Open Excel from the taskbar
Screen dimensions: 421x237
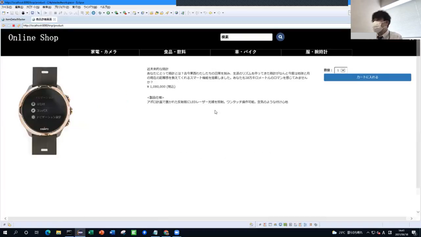tap(91, 233)
